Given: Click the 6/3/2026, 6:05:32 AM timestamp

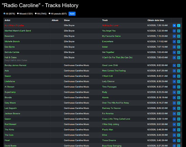Looking at the screenshot, I should 157,108.
